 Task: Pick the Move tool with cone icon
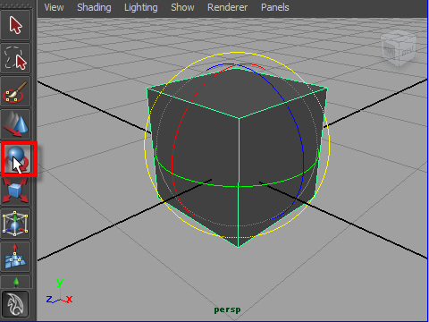15,124
